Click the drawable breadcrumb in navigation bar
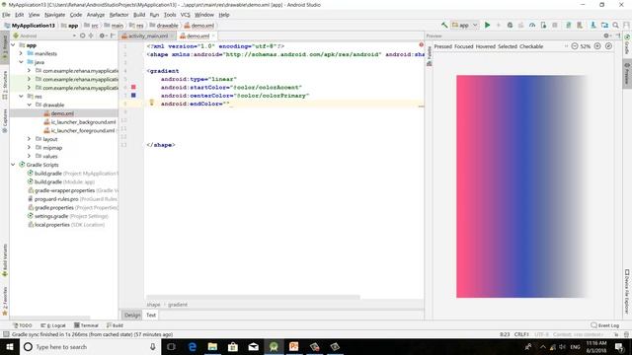632x355 pixels. pos(164,26)
